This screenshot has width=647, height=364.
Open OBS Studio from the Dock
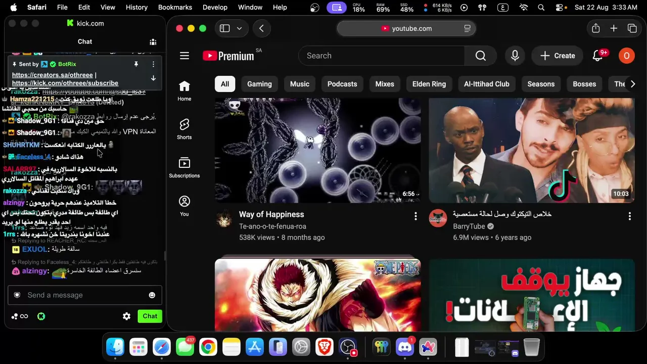click(x=348, y=347)
